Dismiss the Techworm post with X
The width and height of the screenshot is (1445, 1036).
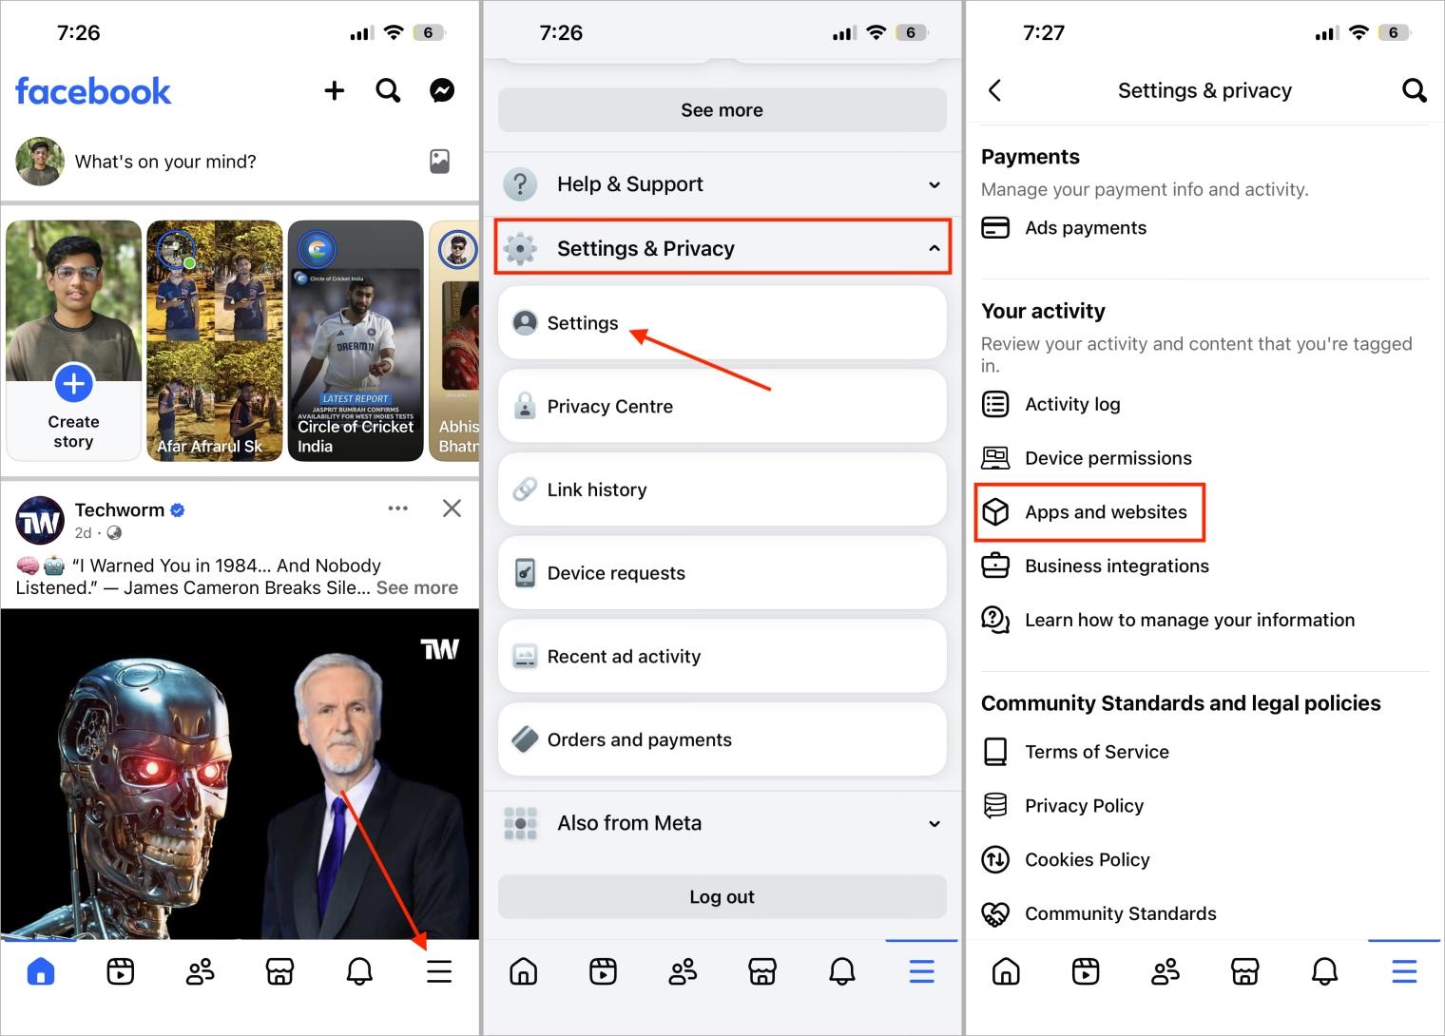[452, 508]
